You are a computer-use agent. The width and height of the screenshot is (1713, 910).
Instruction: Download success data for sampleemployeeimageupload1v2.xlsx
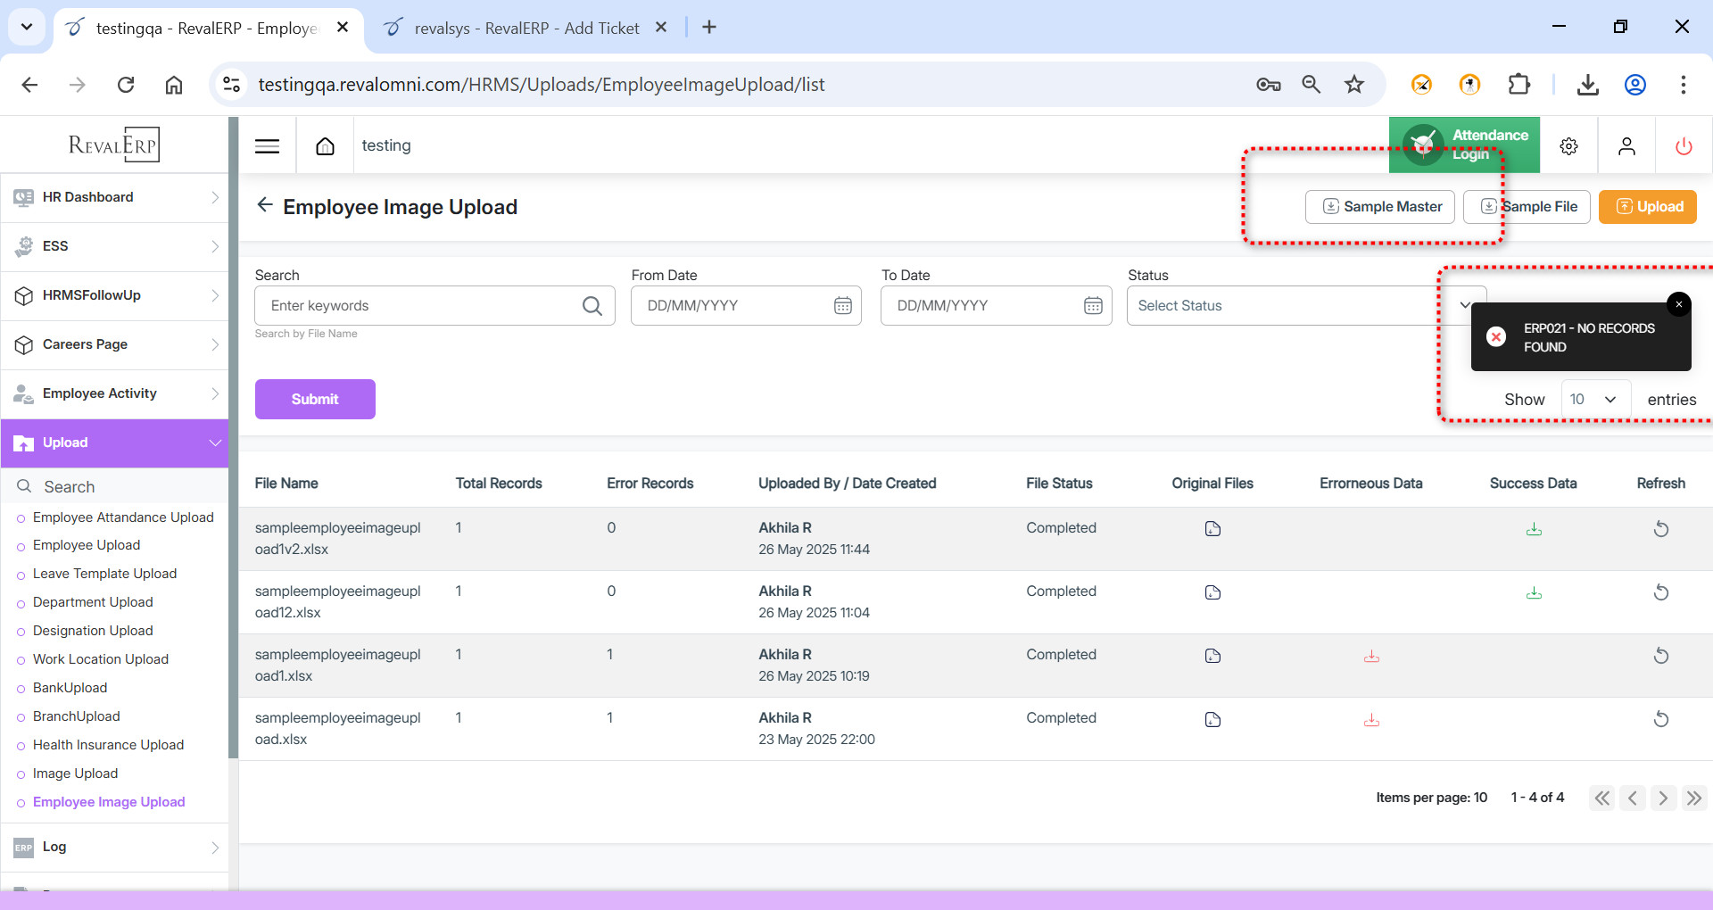click(1534, 530)
